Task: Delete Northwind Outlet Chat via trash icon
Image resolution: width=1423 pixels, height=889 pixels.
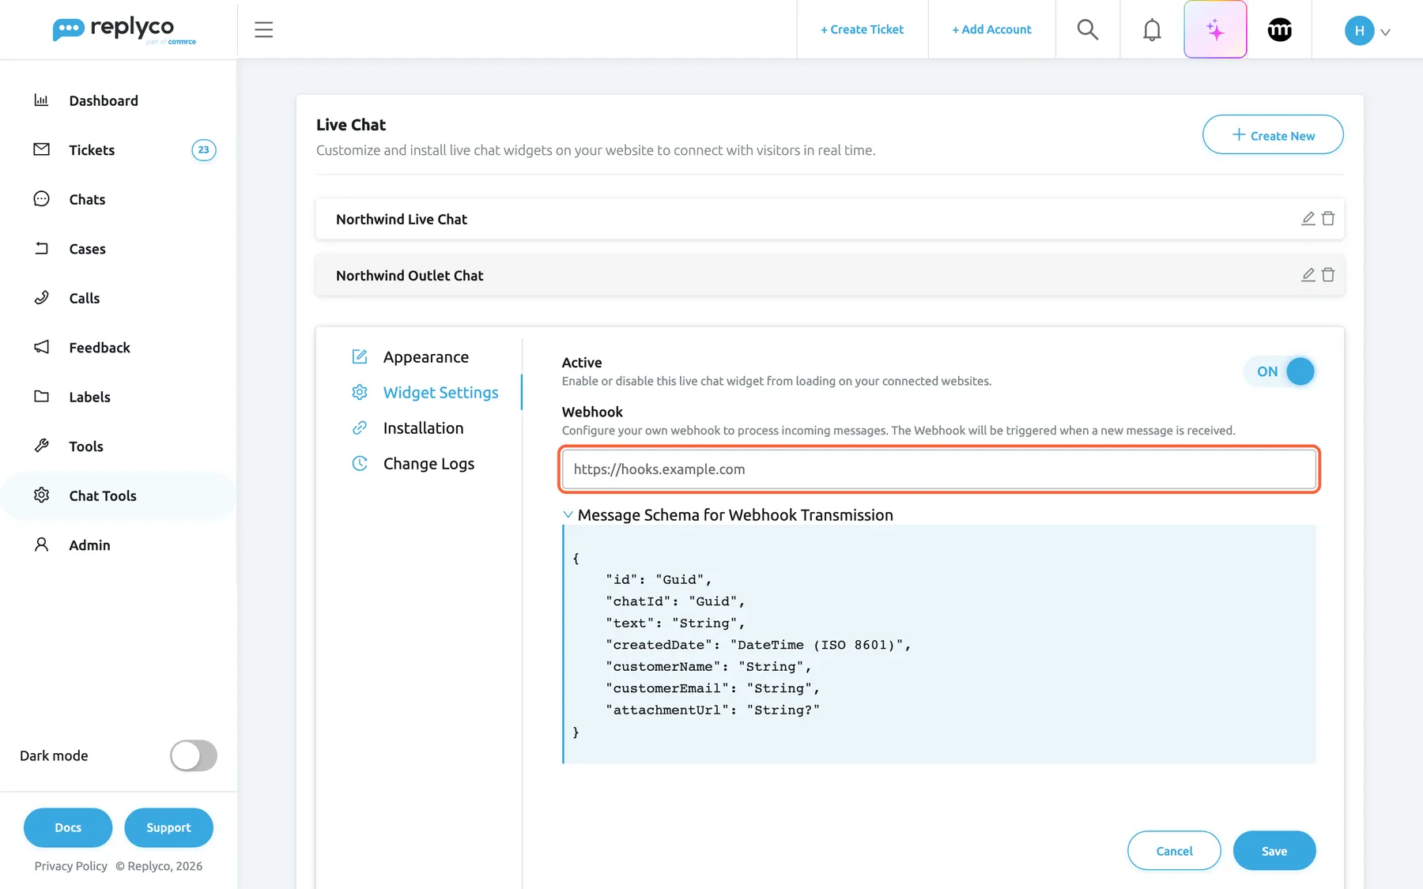Action: click(1328, 274)
